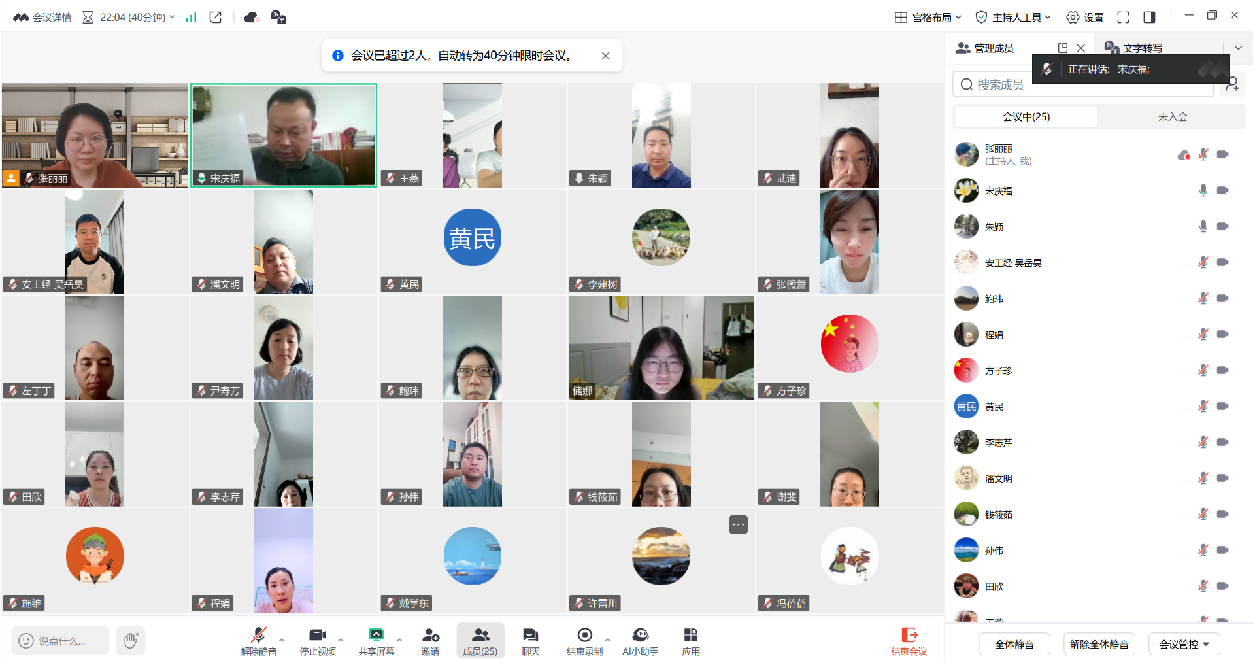Pop out the 管理成员 panel
1255x663 pixels.
(x=1062, y=48)
